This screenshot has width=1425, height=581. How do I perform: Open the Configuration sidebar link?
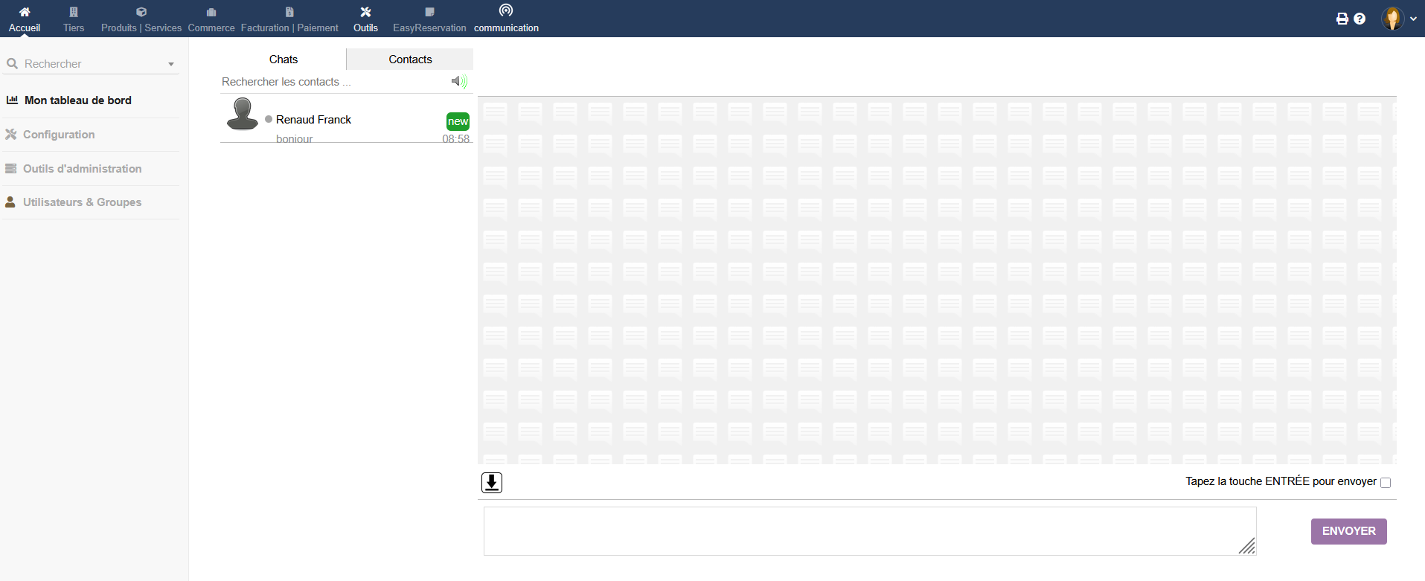point(59,135)
